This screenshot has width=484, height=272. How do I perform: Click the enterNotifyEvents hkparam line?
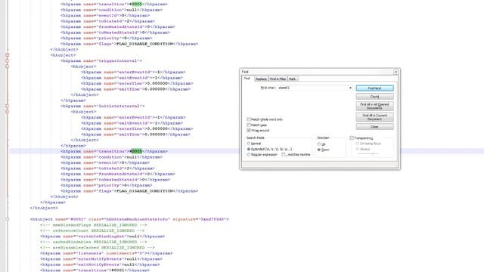(x=101, y=259)
